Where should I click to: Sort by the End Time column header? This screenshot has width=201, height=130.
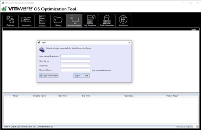click(86, 96)
